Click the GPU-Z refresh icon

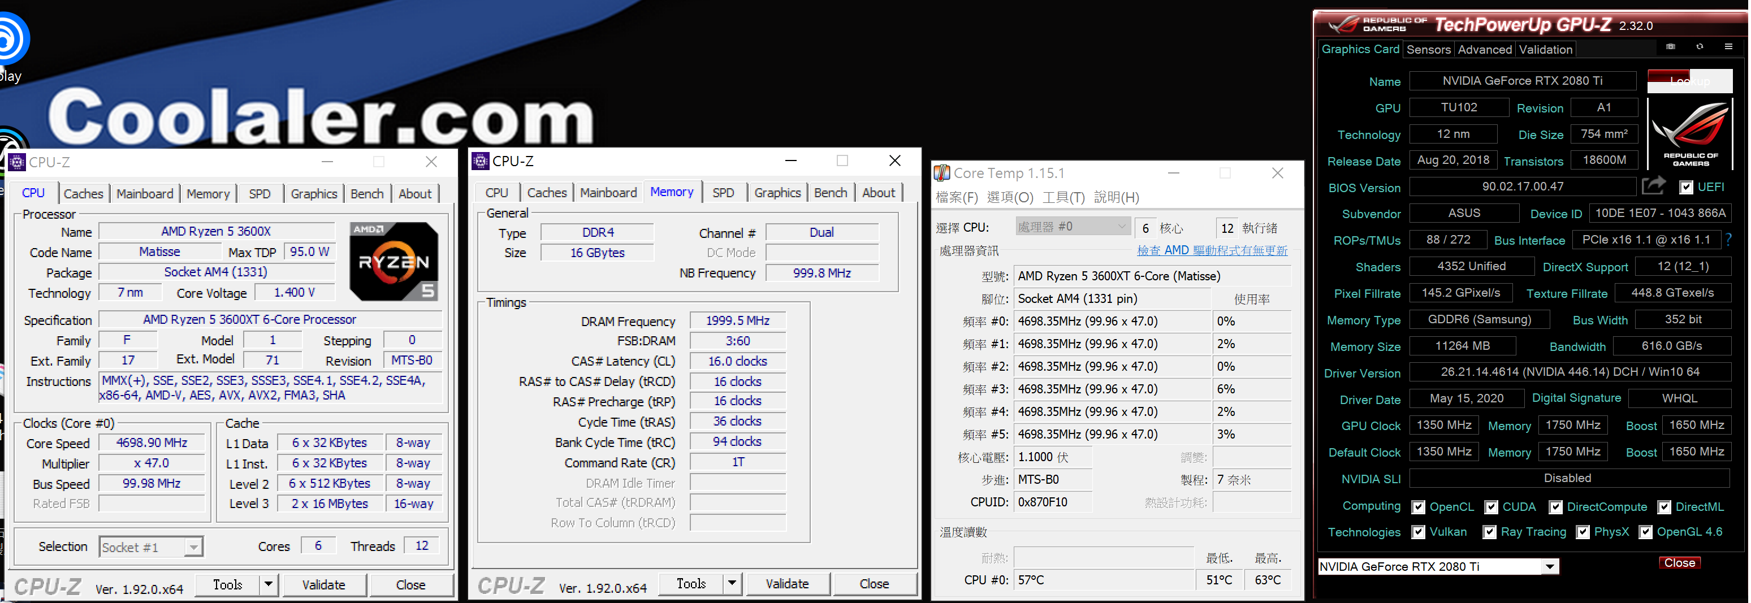pos(1700,47)
